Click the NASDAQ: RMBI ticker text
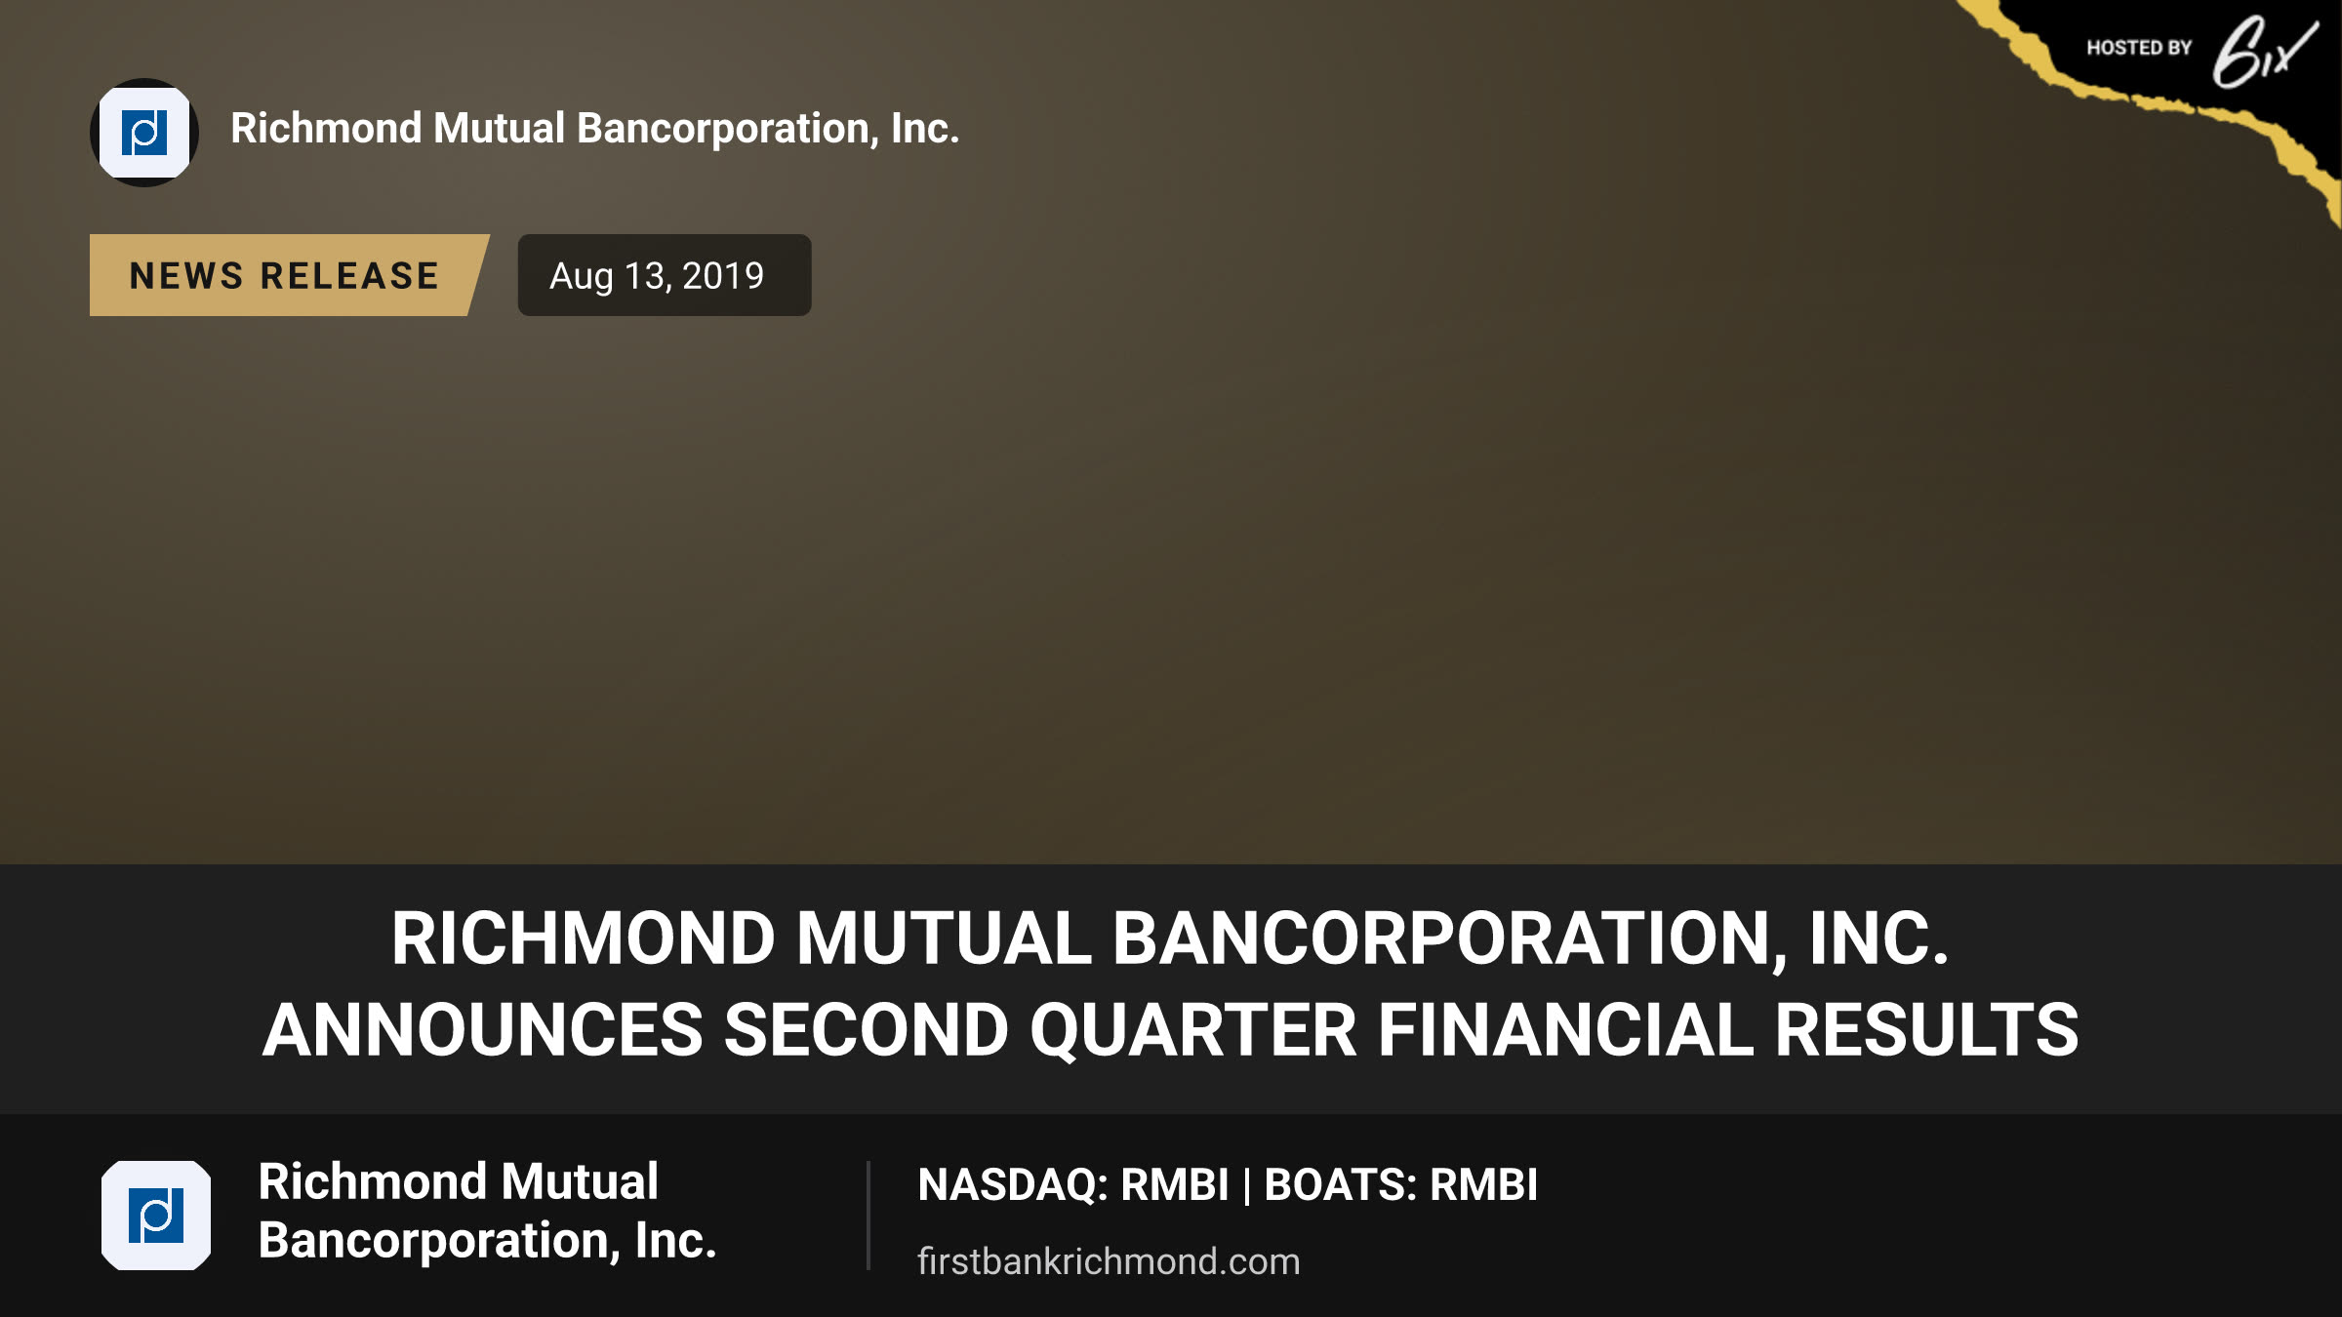Viewport: 2342px width, 1317px height. (1073, 1185)
